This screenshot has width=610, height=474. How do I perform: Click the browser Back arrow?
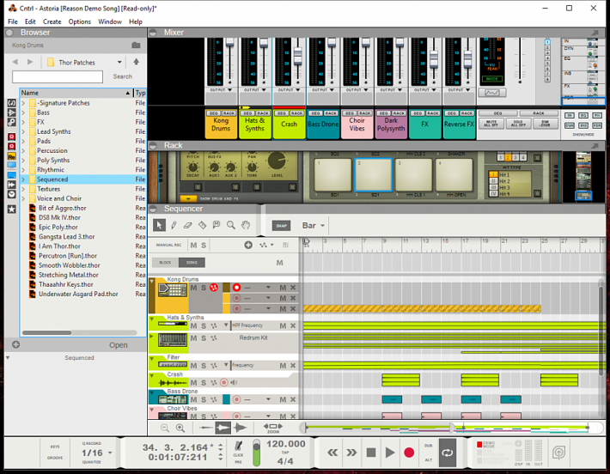(x=15, y=62)
